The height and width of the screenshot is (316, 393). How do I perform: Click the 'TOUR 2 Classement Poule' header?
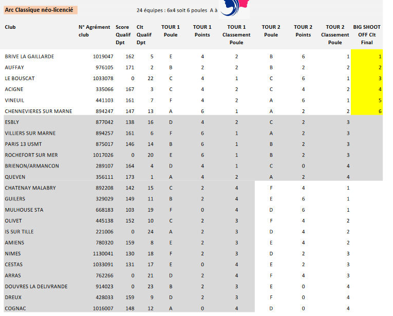(x=335, y=34)
